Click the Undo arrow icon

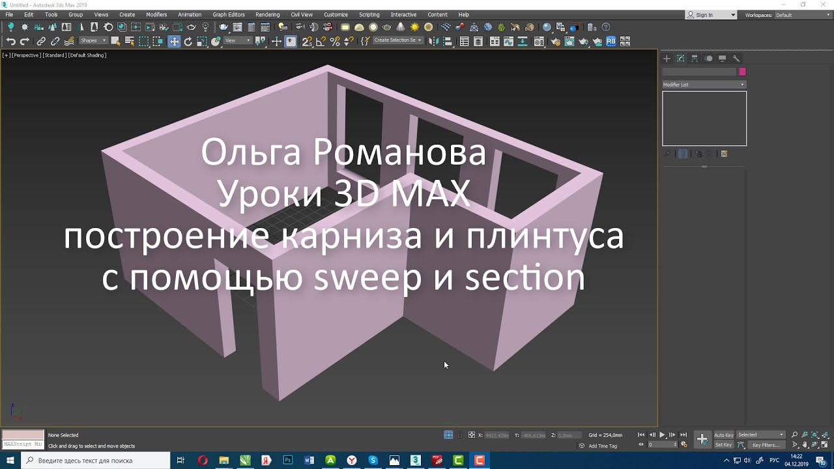tap(11, 41)
